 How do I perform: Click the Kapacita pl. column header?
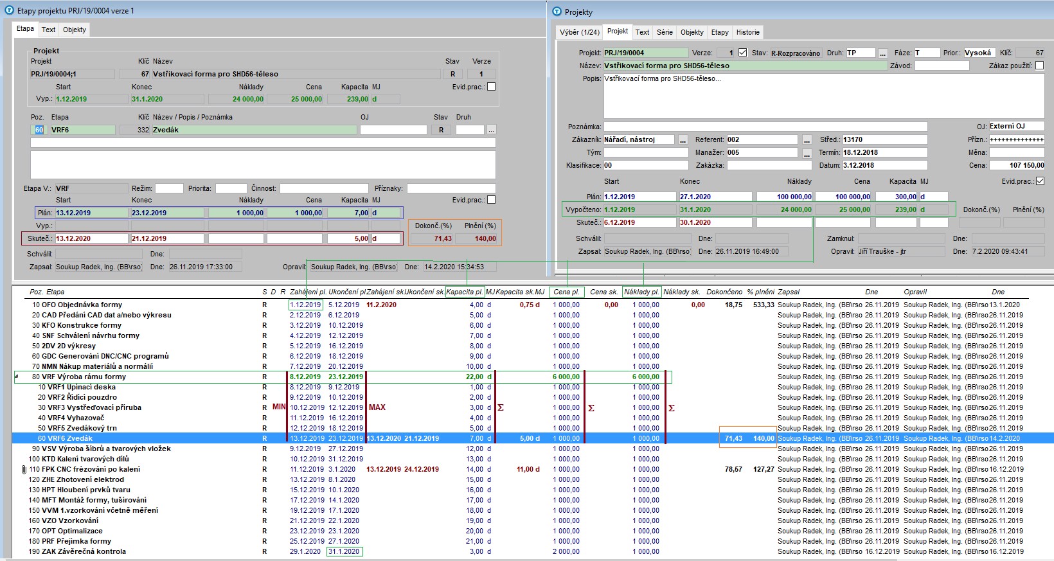(465, 292)
